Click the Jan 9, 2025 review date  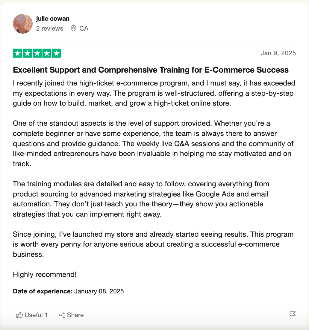click(x=278, y=53)
